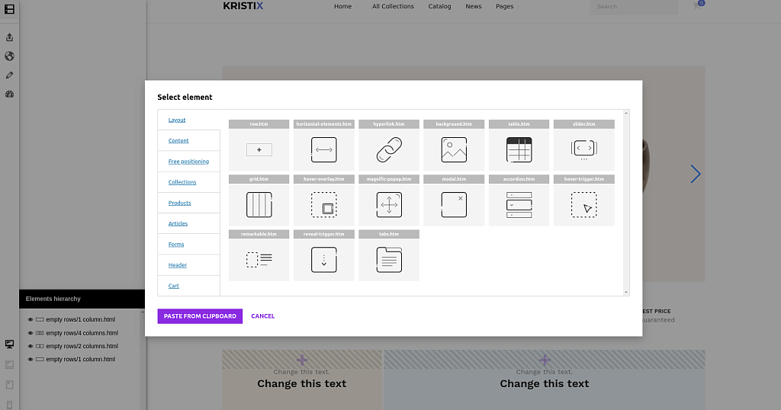Toggle eye icon of first 1 column.html row

31,320
